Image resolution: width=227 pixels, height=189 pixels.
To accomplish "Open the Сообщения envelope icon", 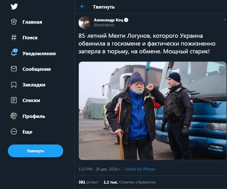I will [x=14, y=69].
